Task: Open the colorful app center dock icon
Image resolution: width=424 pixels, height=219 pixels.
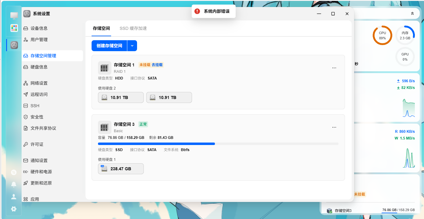Action: pyautogui.click(x=14, y=28)
